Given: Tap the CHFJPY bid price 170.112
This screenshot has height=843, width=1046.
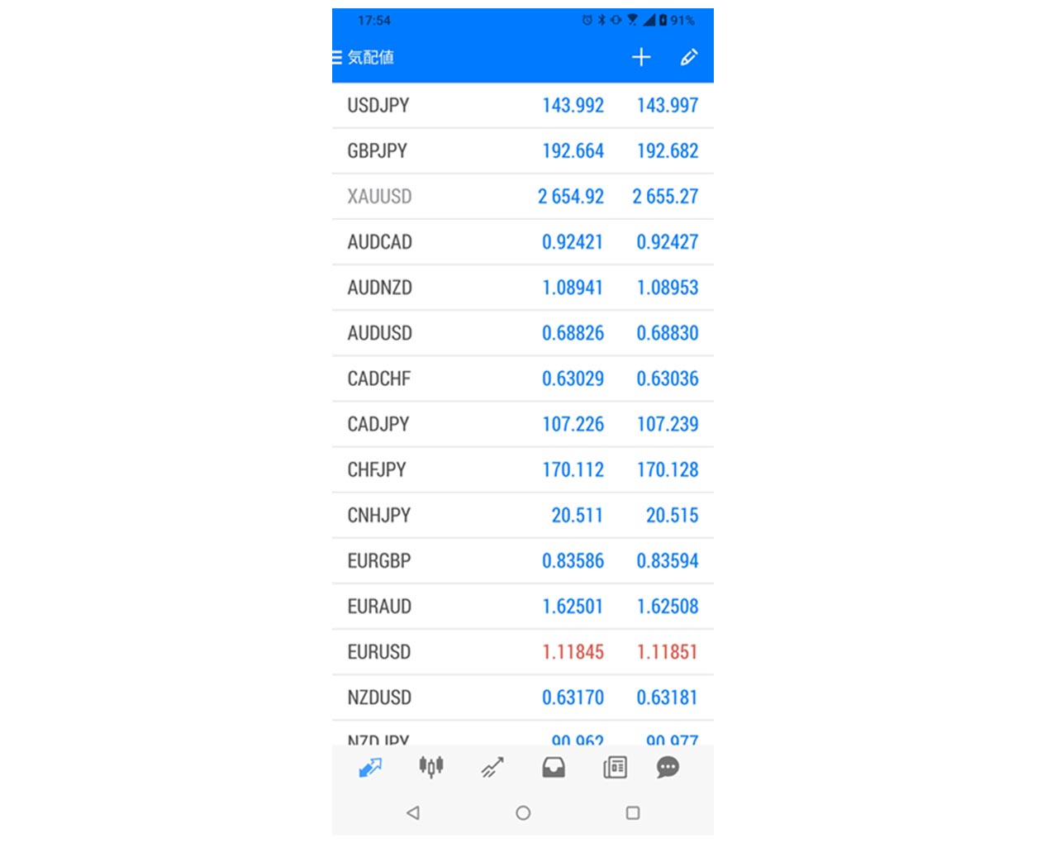Looking at the screenshot, I should point(573,470).
